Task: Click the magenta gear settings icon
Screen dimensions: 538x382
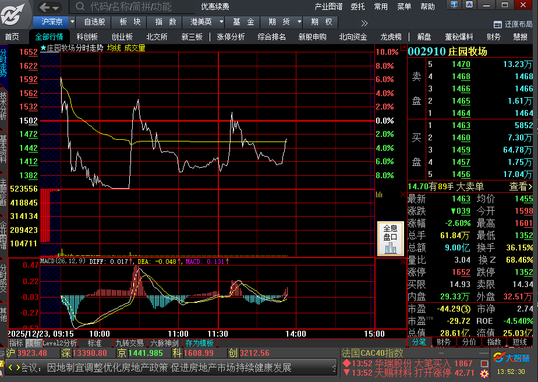Action: [484, 373]
